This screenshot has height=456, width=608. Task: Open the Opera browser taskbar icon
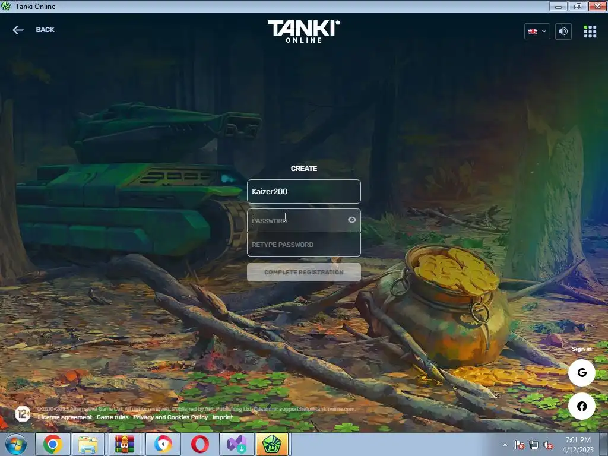(x=199, y=444)
